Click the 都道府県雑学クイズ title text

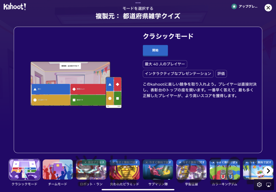pyautogui.click(x=151, y=16)
